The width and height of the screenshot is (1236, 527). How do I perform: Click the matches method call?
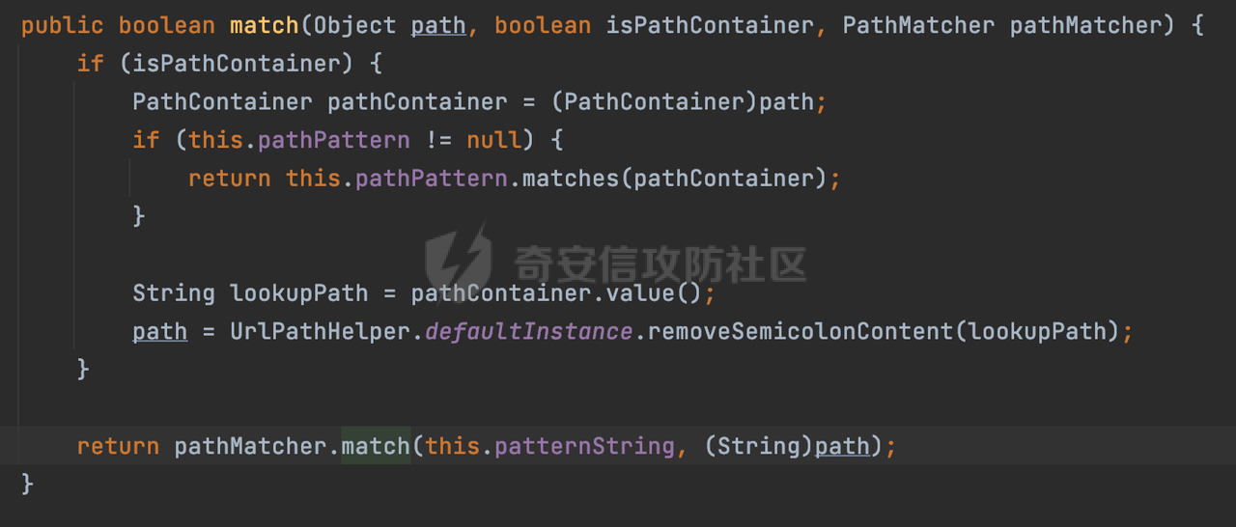point(570,179)
